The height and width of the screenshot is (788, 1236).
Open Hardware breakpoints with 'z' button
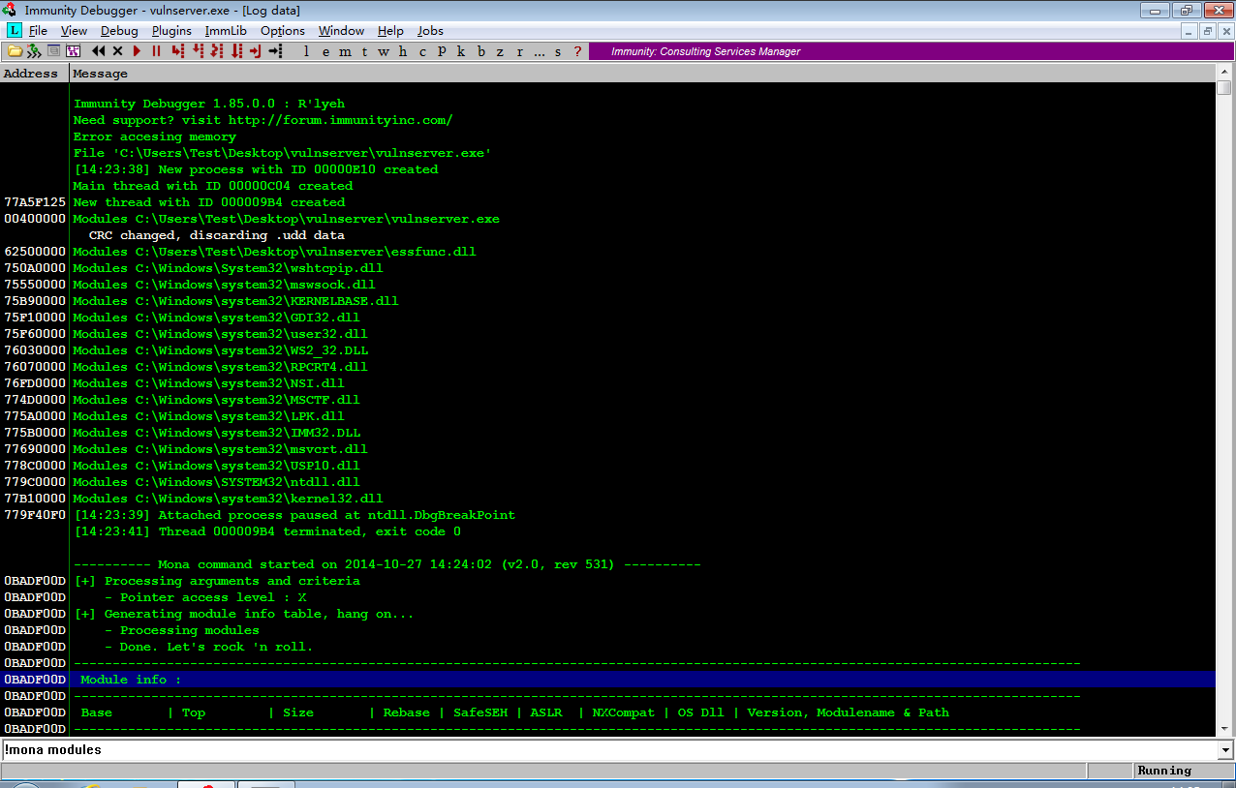[x=500, y=51]
